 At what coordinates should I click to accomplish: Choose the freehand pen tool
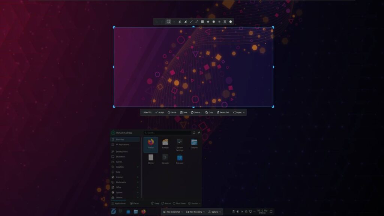coord(180,22)
